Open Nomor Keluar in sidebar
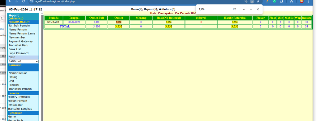Screen dimensions: 317x121 18,73
